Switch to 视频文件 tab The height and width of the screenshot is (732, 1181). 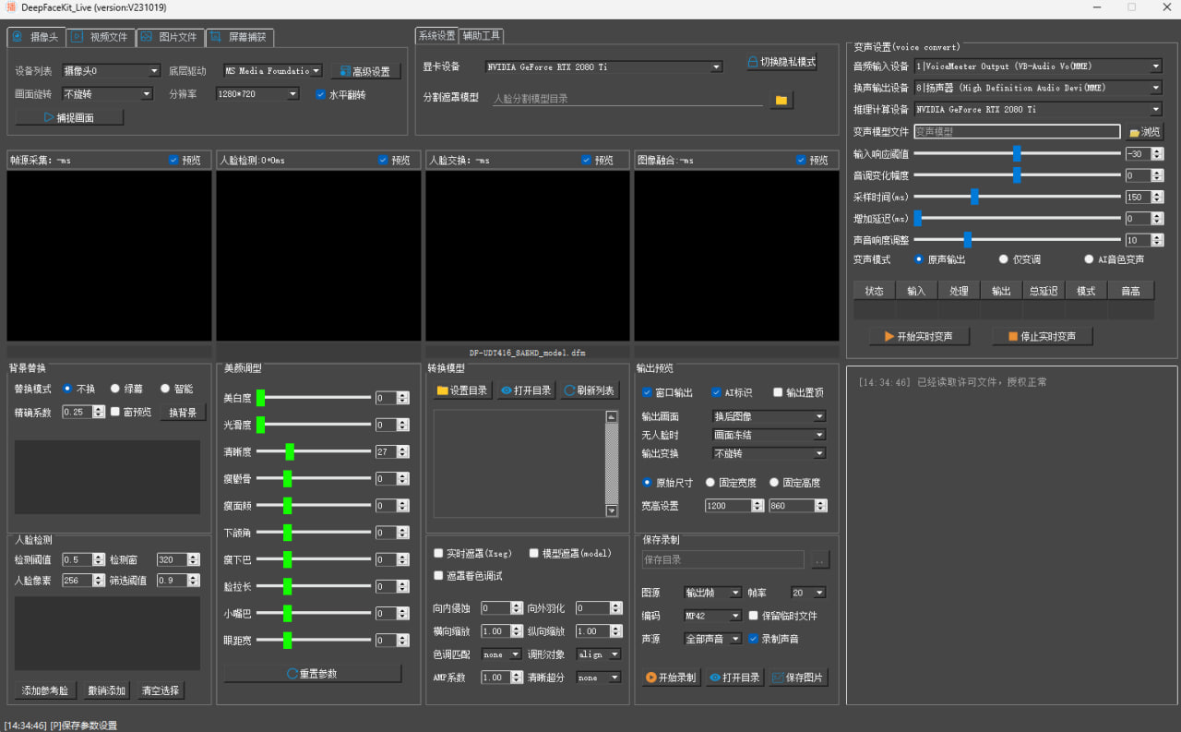(100, 37)
